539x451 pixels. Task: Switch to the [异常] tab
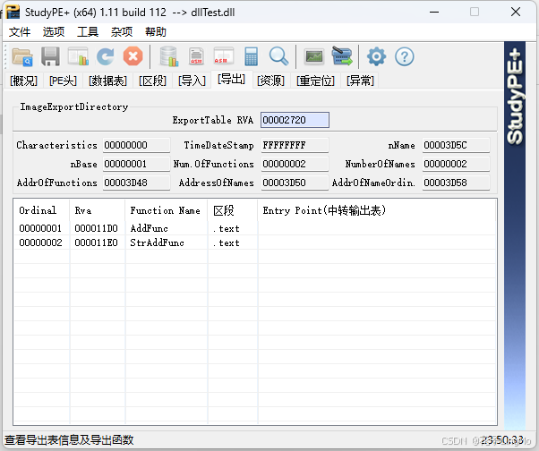360,81
